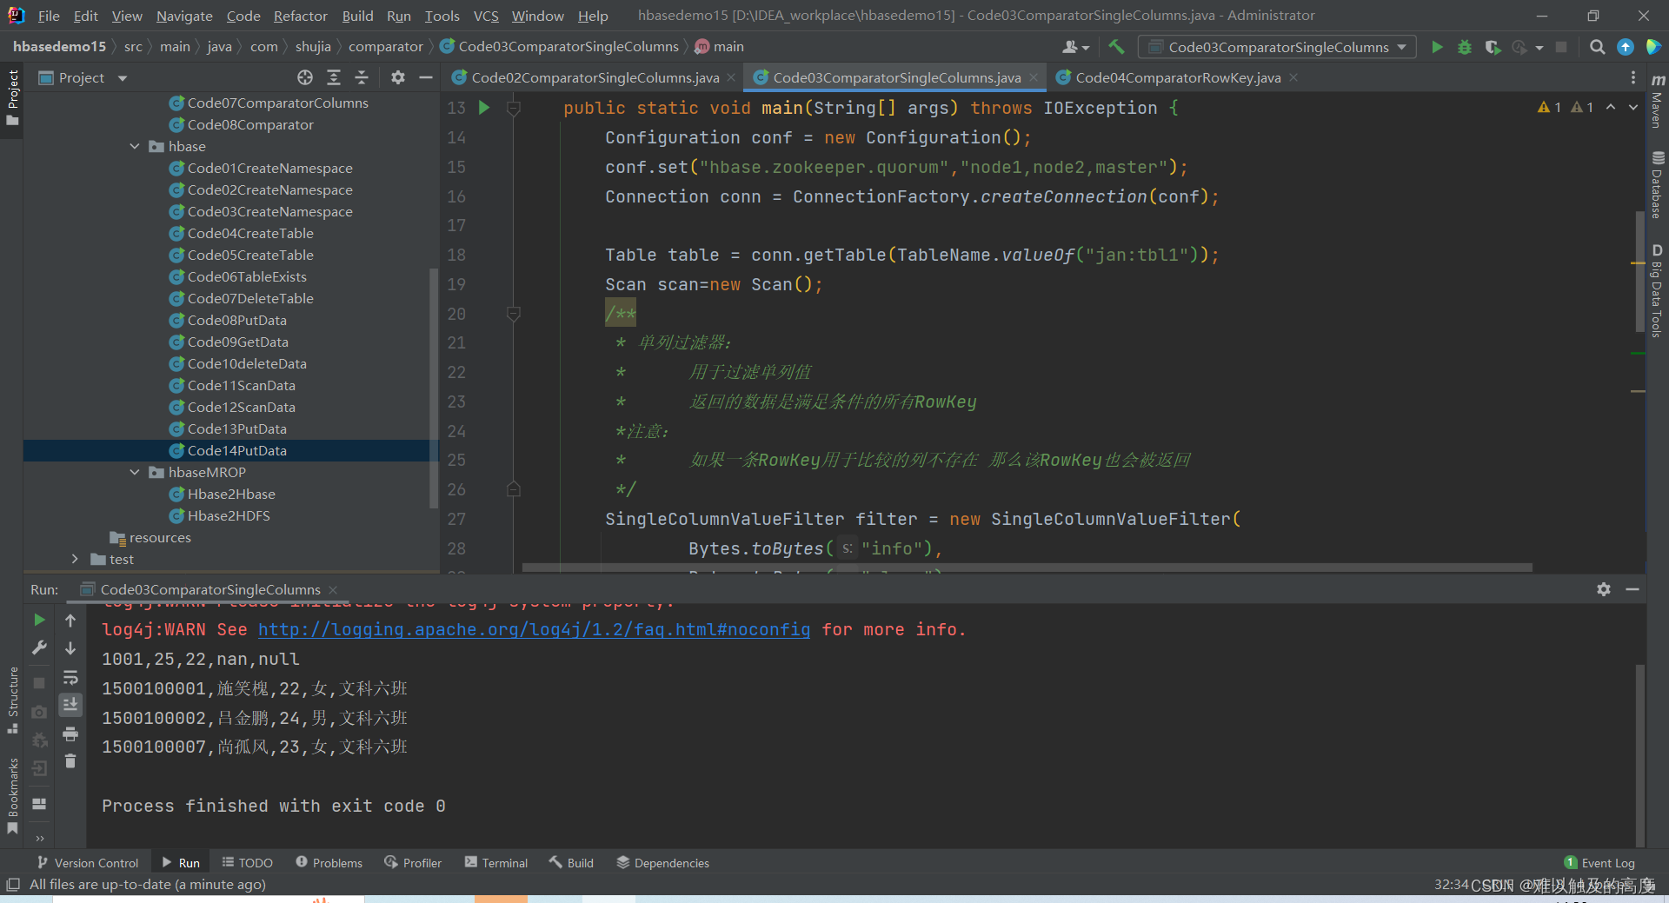Open the Profiler tool window
Image resolution: width=1669 pixels, height=903 pixels.
[413, 863]
